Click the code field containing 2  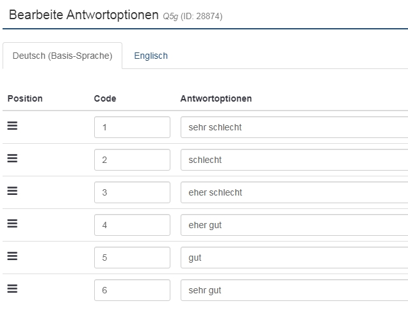tap(132, 160)
